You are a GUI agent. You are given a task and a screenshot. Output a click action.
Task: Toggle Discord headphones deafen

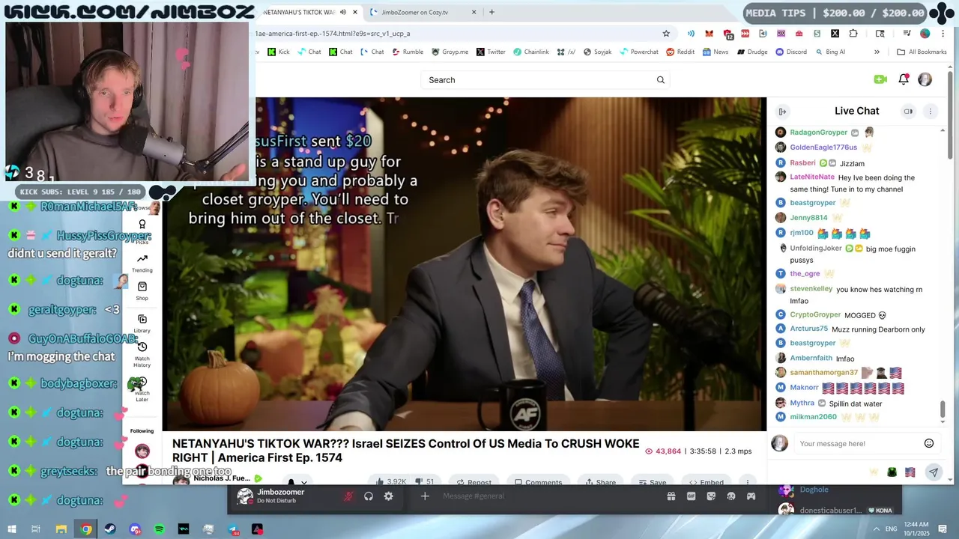(369, 496)
